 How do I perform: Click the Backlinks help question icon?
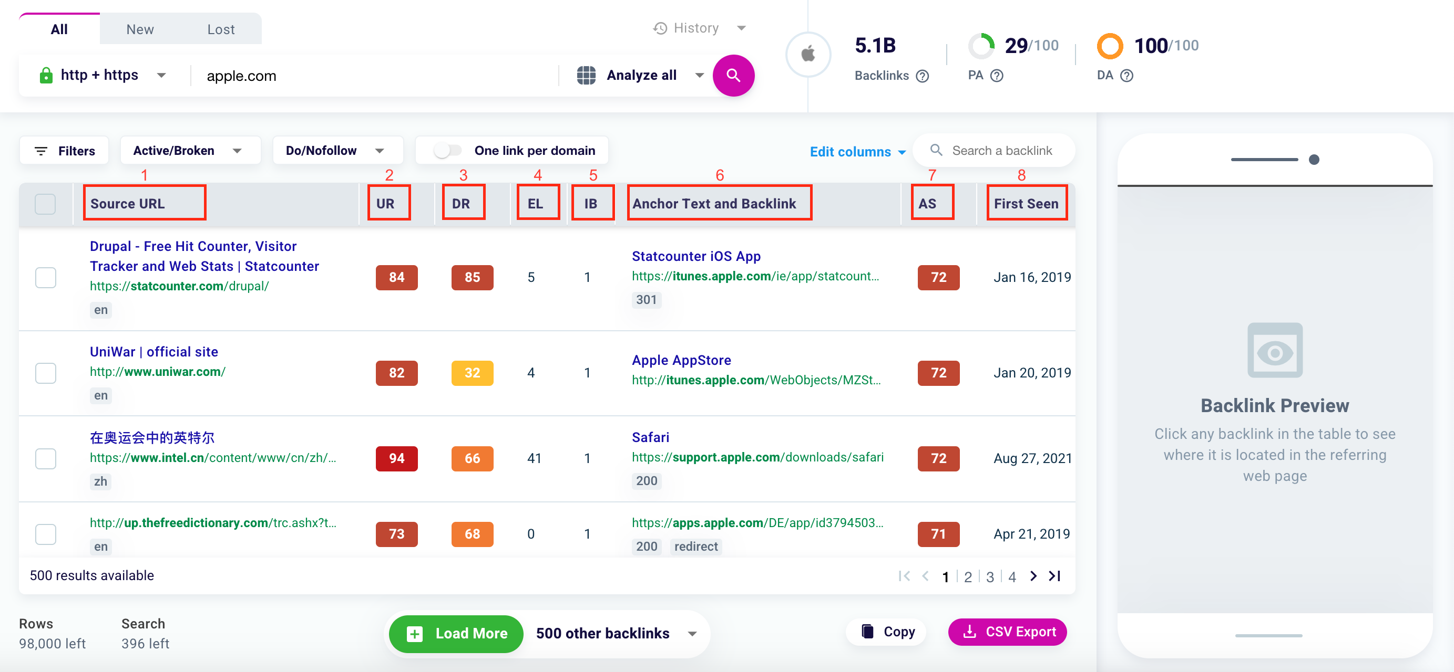(x=923, y=76)
